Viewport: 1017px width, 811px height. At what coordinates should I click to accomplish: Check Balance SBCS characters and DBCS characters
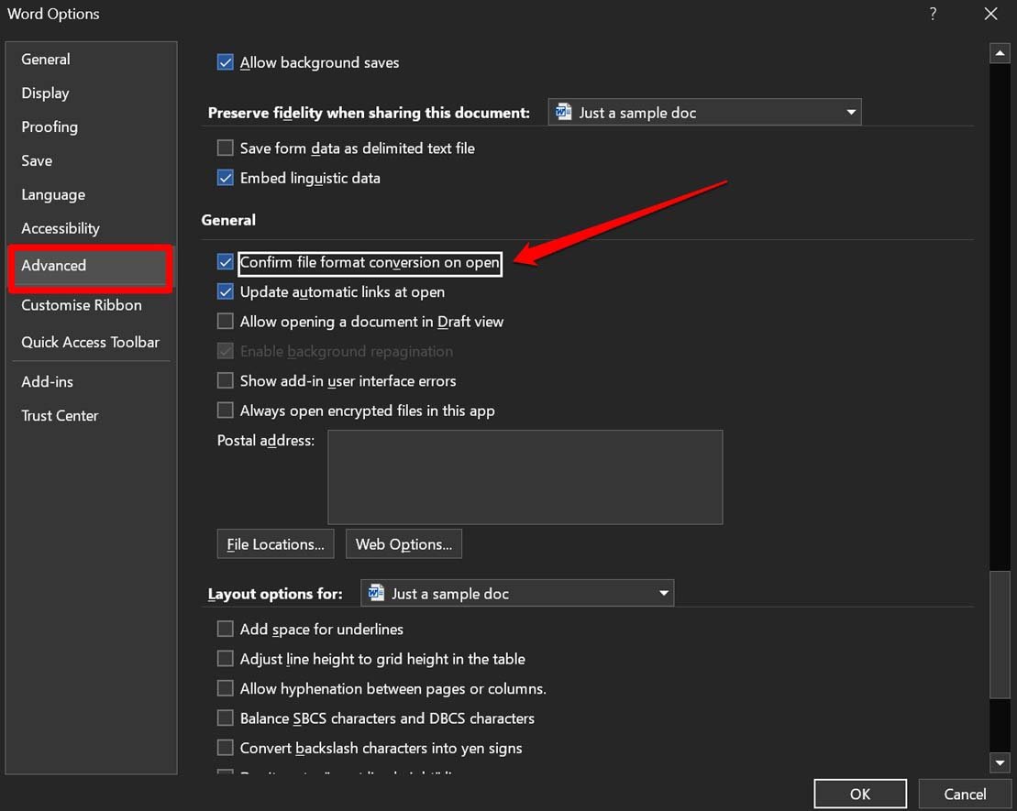pyautogui.click(x=225, y=718)
